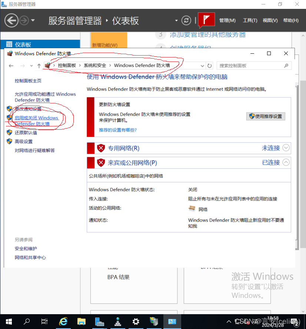The image size is (306, 329).
Task: Open the Windows Start menu
Action: point(9,322)
